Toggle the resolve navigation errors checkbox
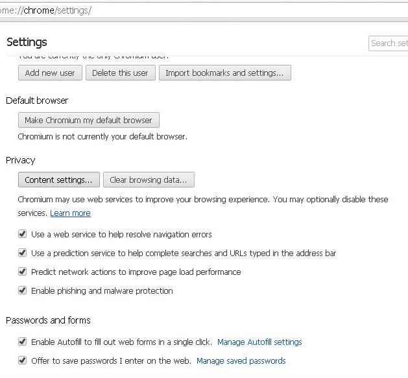This screenshot has width=408, height=378. (x=23, y=234)
